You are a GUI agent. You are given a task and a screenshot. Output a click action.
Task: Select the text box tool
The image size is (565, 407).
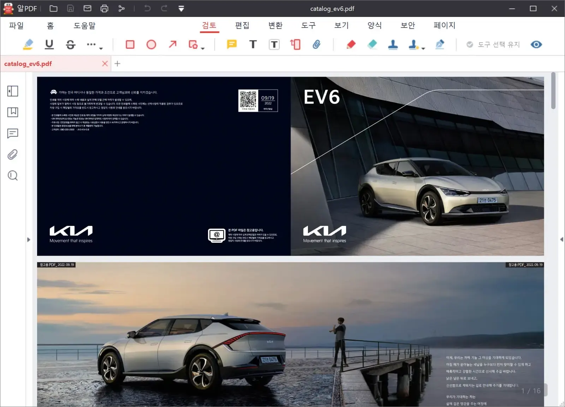pos(274,44)
